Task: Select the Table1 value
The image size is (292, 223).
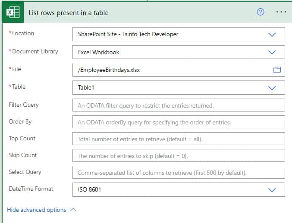Action: coord(86,87)
